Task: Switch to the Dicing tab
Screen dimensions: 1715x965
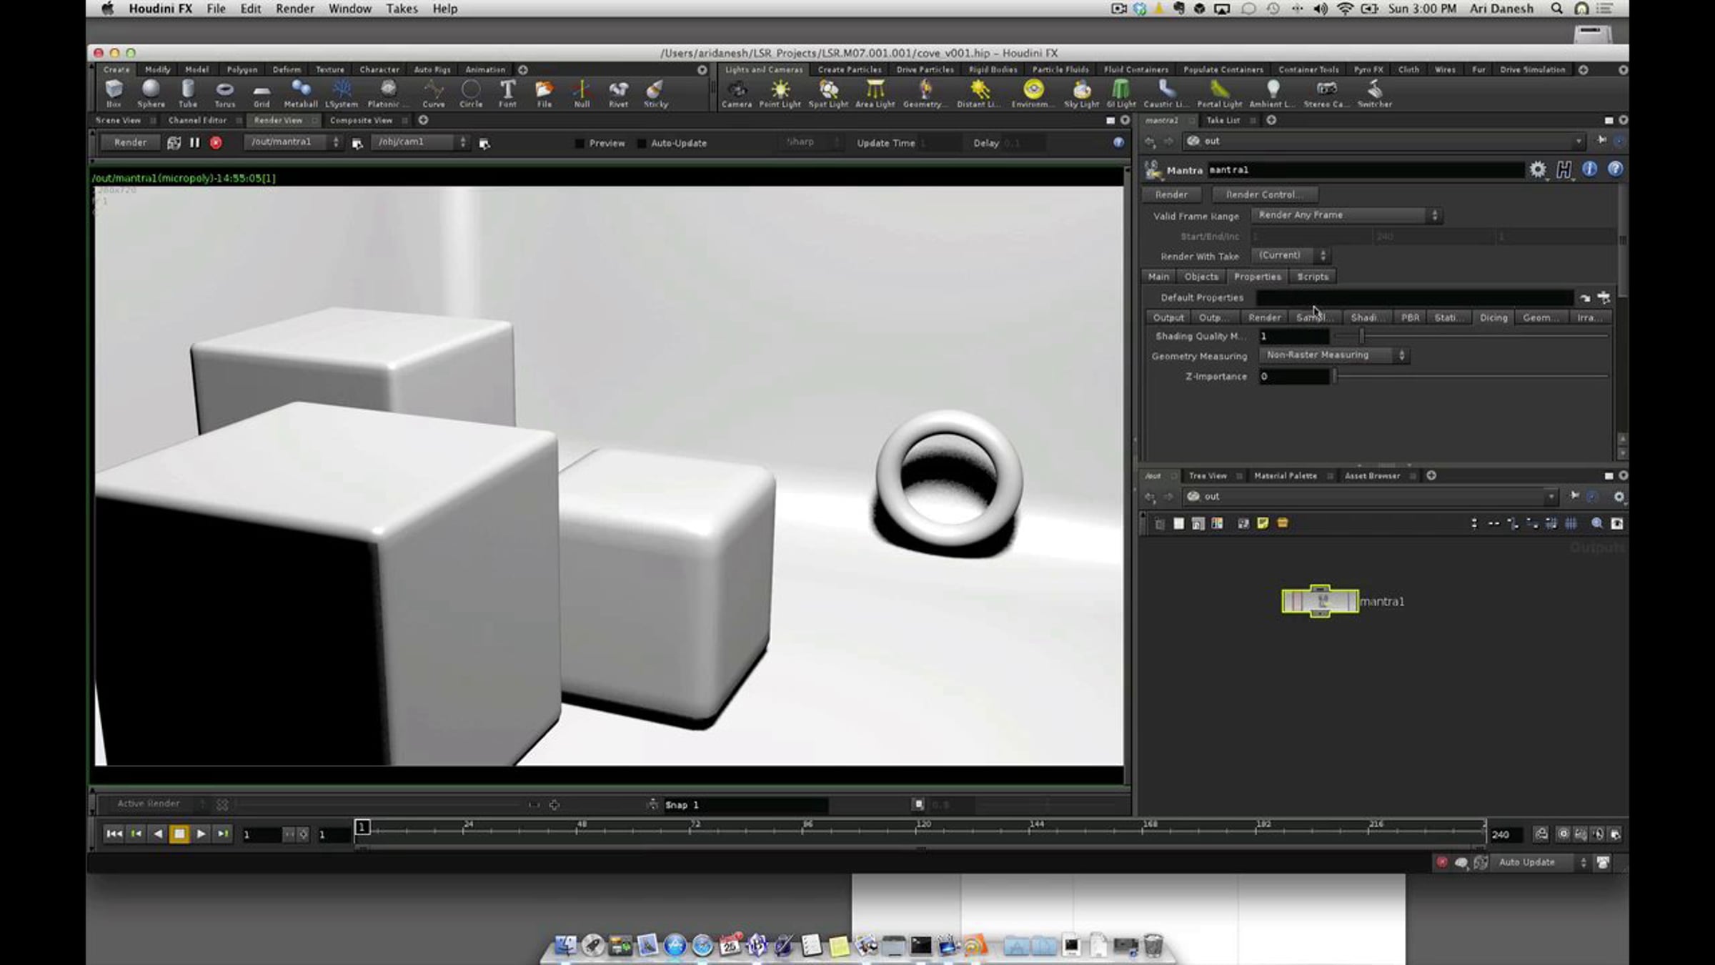Action: 1493,317
